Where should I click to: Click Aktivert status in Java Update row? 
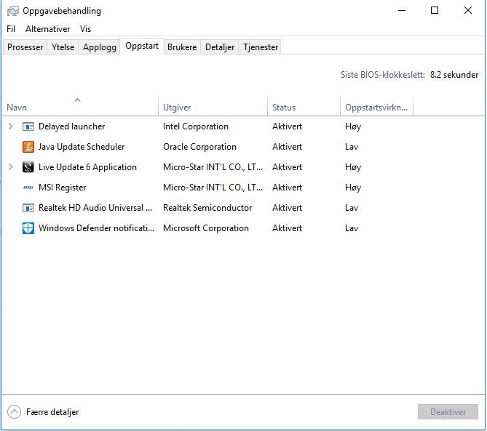coord(287,147)
